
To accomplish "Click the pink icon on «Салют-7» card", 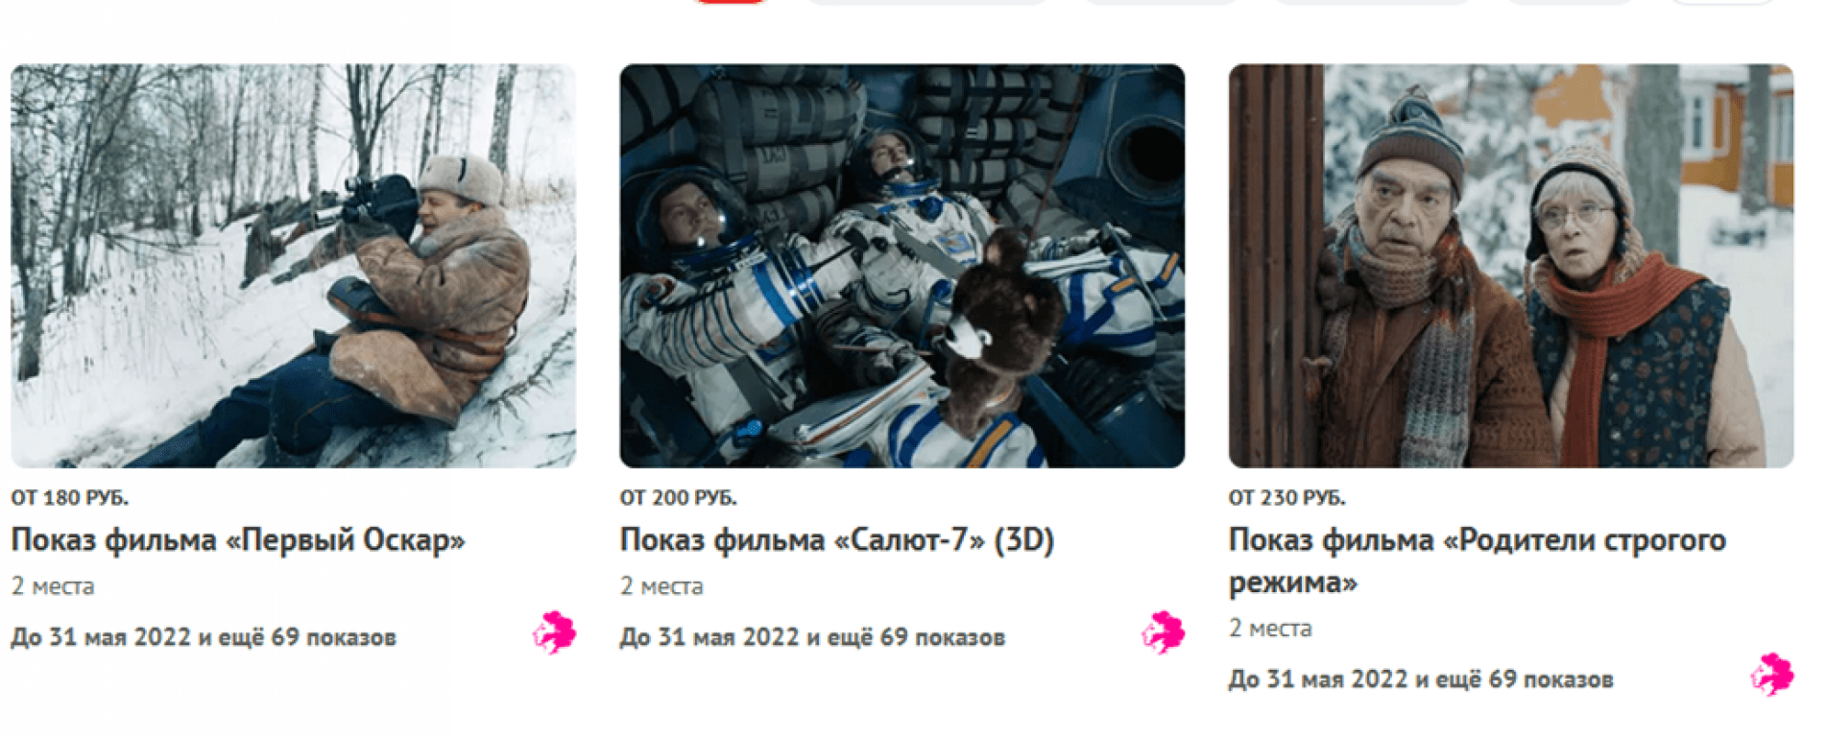I will [1164, 633].
